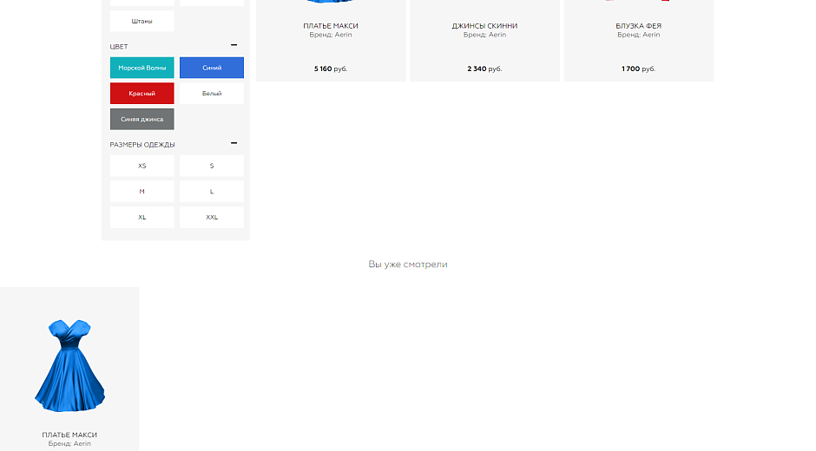Click the 2 340 руб. price
This screenshot has height=451, width=816.
pos(484,69)
